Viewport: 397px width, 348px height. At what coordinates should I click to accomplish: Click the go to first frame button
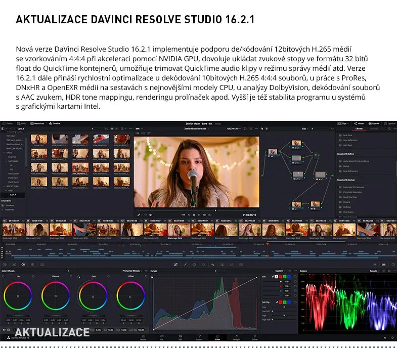click(x=183, y=215)
